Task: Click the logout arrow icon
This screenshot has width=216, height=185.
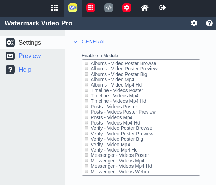Action: pyautogui.click(x=162, y=7)
